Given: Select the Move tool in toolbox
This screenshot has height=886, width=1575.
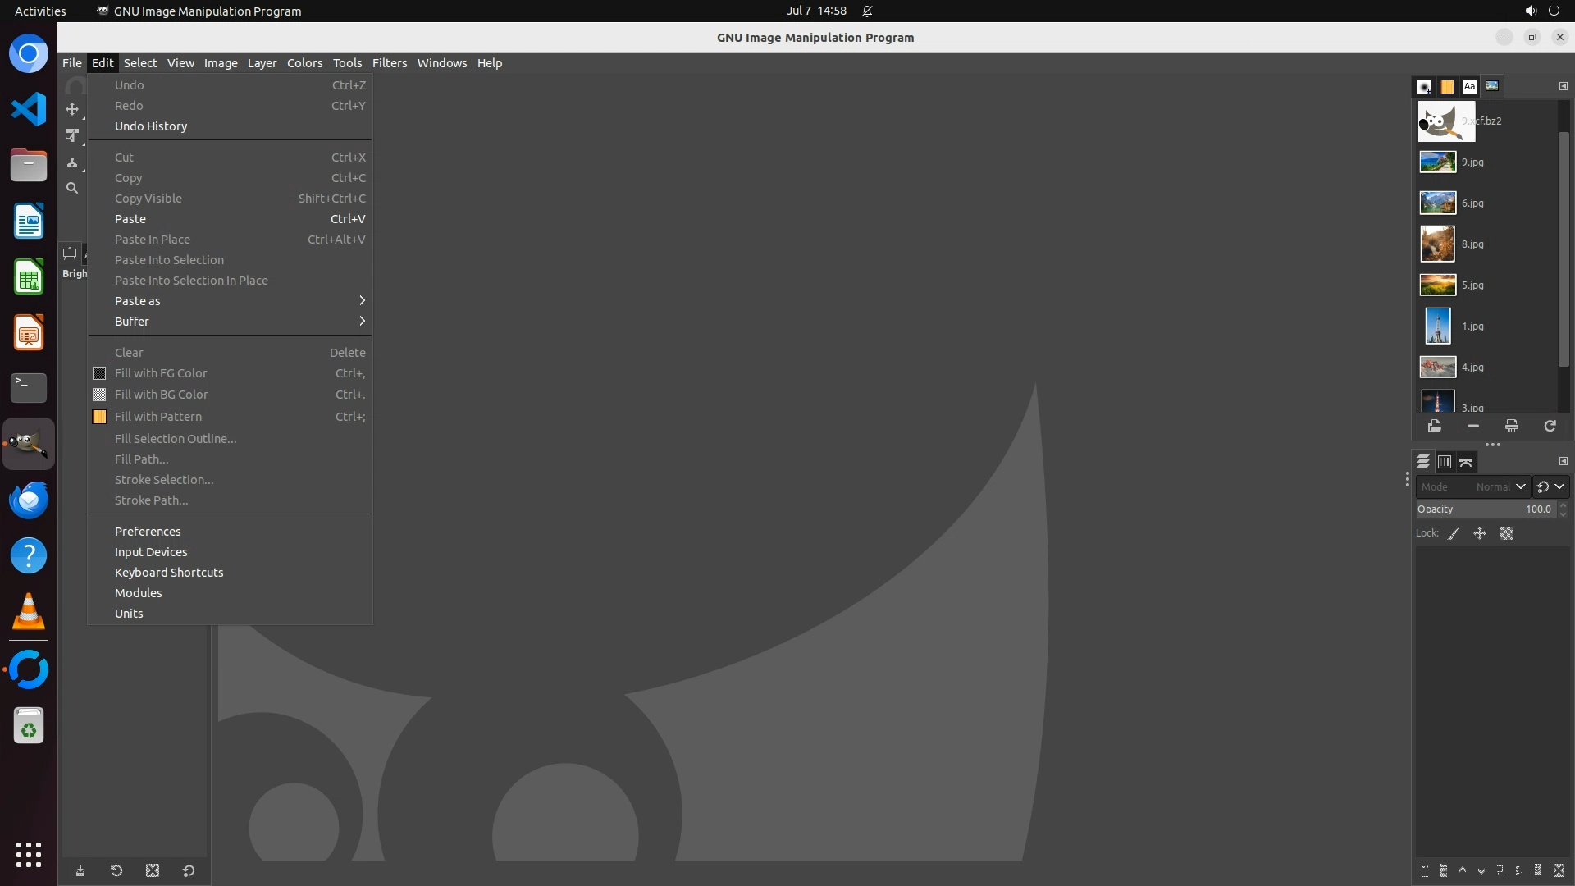Looking at the screenshot, I should [72, 109].
